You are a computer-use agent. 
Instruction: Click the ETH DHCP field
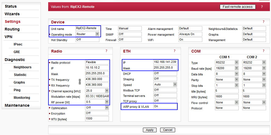(165, 73)
